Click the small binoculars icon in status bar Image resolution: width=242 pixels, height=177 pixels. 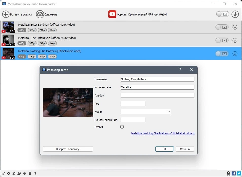point(30,173)
